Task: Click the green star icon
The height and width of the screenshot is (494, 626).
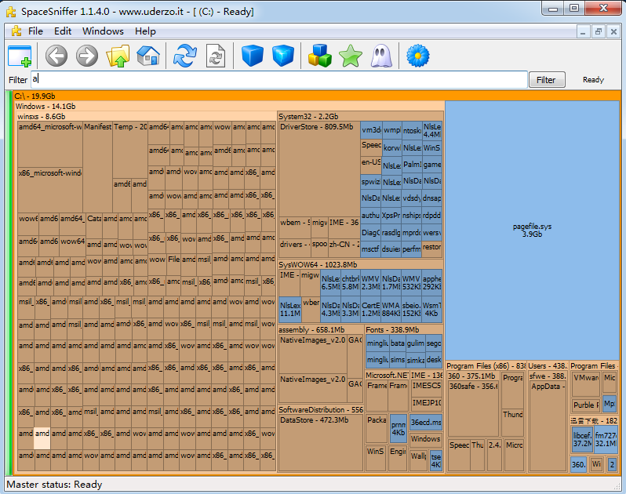Action: click(x=349, y=56)
